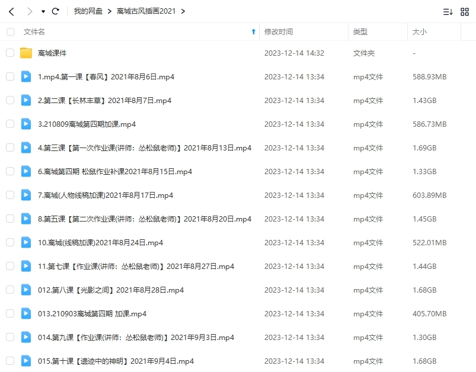The image size is (476, 372).
Task: Check the select-all checkbox in header row
Action: pos(10,31)
